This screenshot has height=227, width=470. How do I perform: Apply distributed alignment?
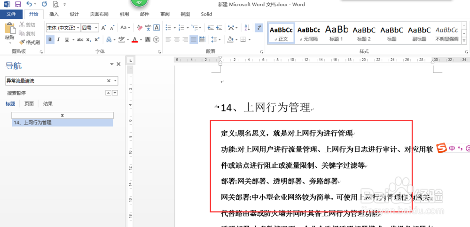coord(202,39)
